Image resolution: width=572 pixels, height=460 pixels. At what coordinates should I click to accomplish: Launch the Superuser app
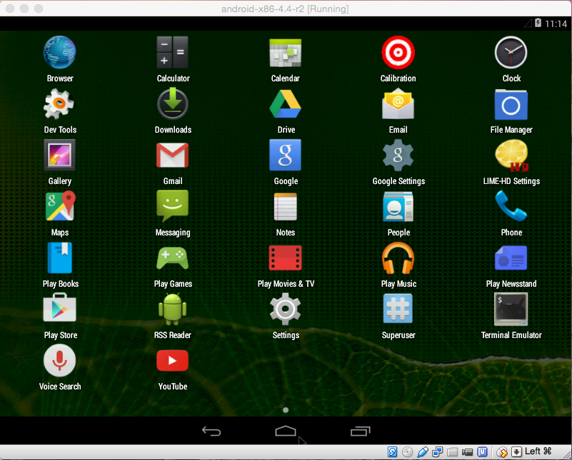tap(398, 309)
